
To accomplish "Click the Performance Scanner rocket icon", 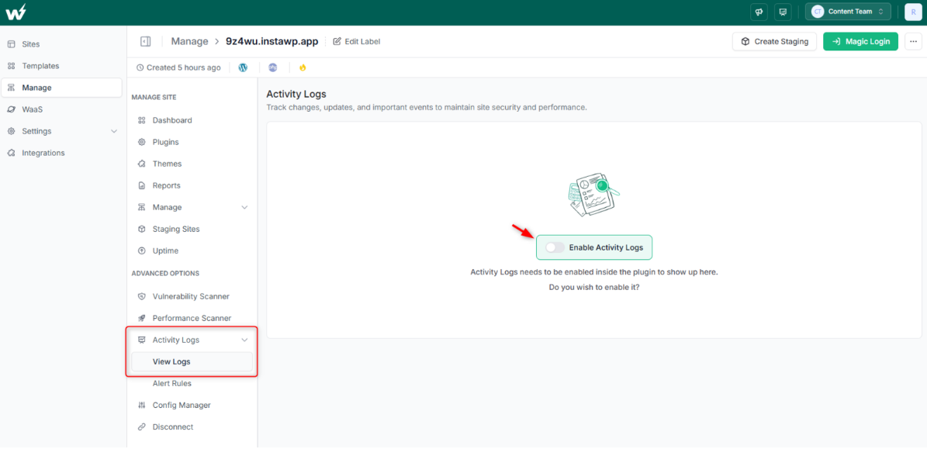I will click(142, 318).
